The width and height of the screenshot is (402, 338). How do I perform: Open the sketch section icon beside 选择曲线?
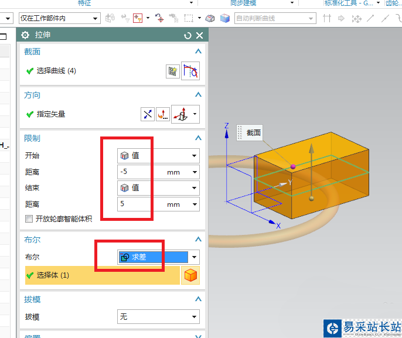coord(172,71)
